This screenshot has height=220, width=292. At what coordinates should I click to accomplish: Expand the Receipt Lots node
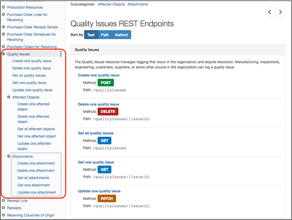(x=4, y=201)
